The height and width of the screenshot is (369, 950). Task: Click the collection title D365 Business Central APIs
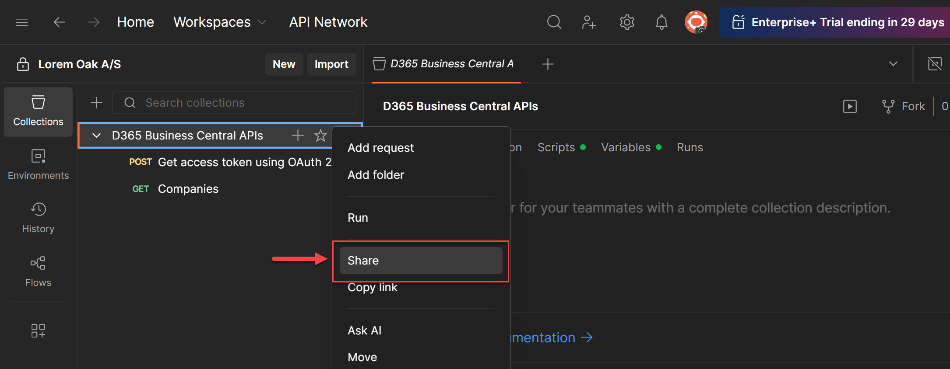coord(460,106)
